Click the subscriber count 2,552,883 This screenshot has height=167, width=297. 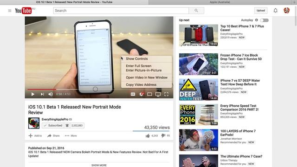77,126
